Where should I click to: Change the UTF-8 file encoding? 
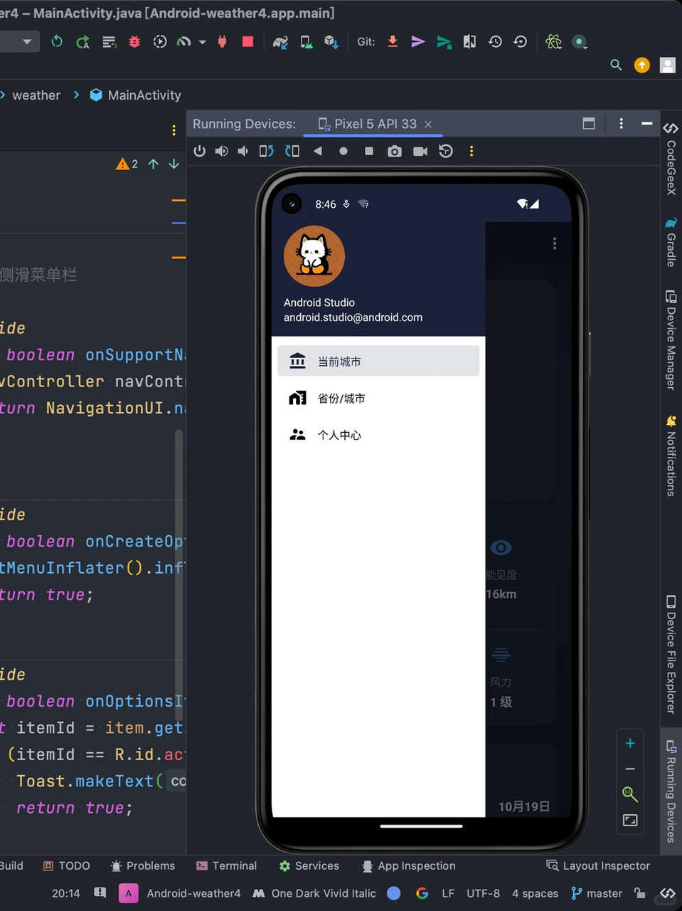point(483,893)
